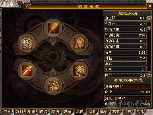Switch to the 装备 tab

coord(7,111)
